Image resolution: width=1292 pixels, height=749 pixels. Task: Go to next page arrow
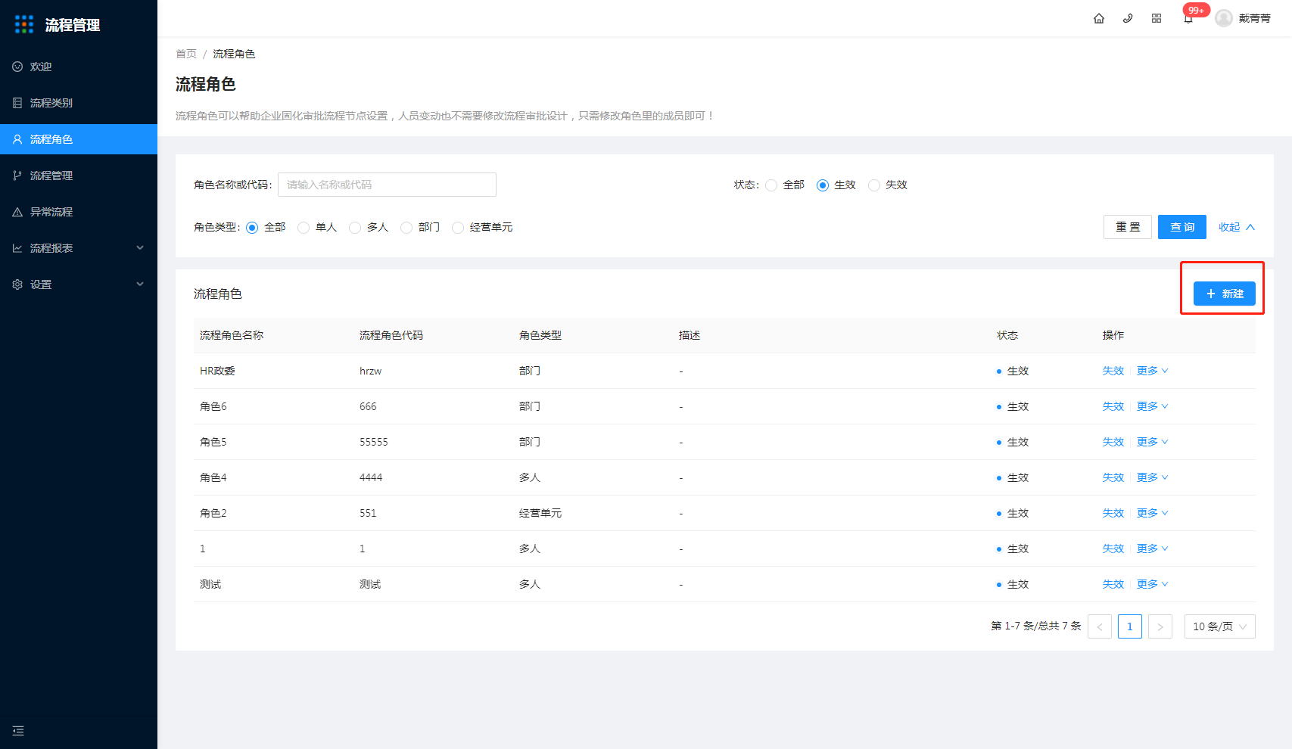[x=1160, y=626]
